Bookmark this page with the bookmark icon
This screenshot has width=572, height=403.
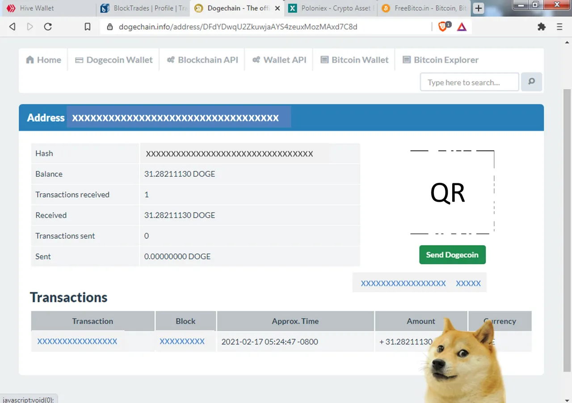point(88,27)
